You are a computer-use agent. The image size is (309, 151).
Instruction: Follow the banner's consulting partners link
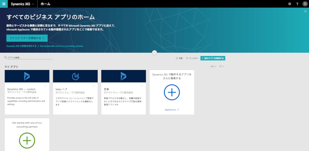(61, 46)
